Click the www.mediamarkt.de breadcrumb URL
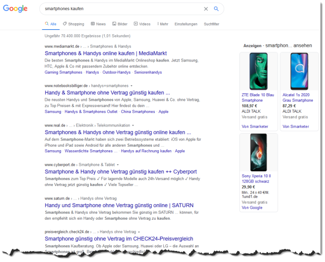Viewport: 325px width, 262px height. (x=62, y=46)
